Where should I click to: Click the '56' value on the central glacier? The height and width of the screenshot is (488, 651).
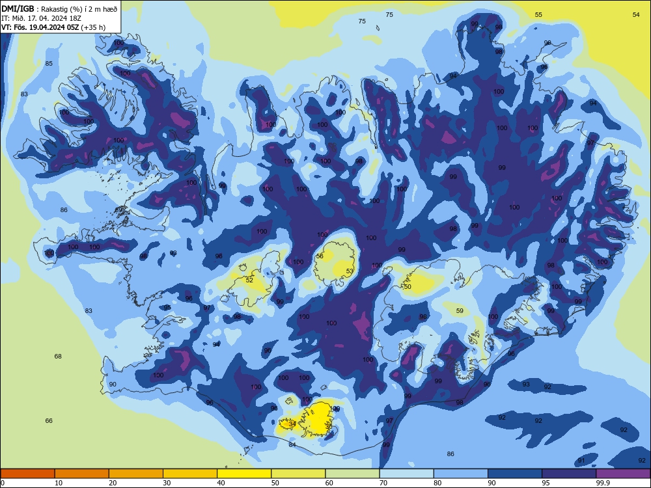320,256
